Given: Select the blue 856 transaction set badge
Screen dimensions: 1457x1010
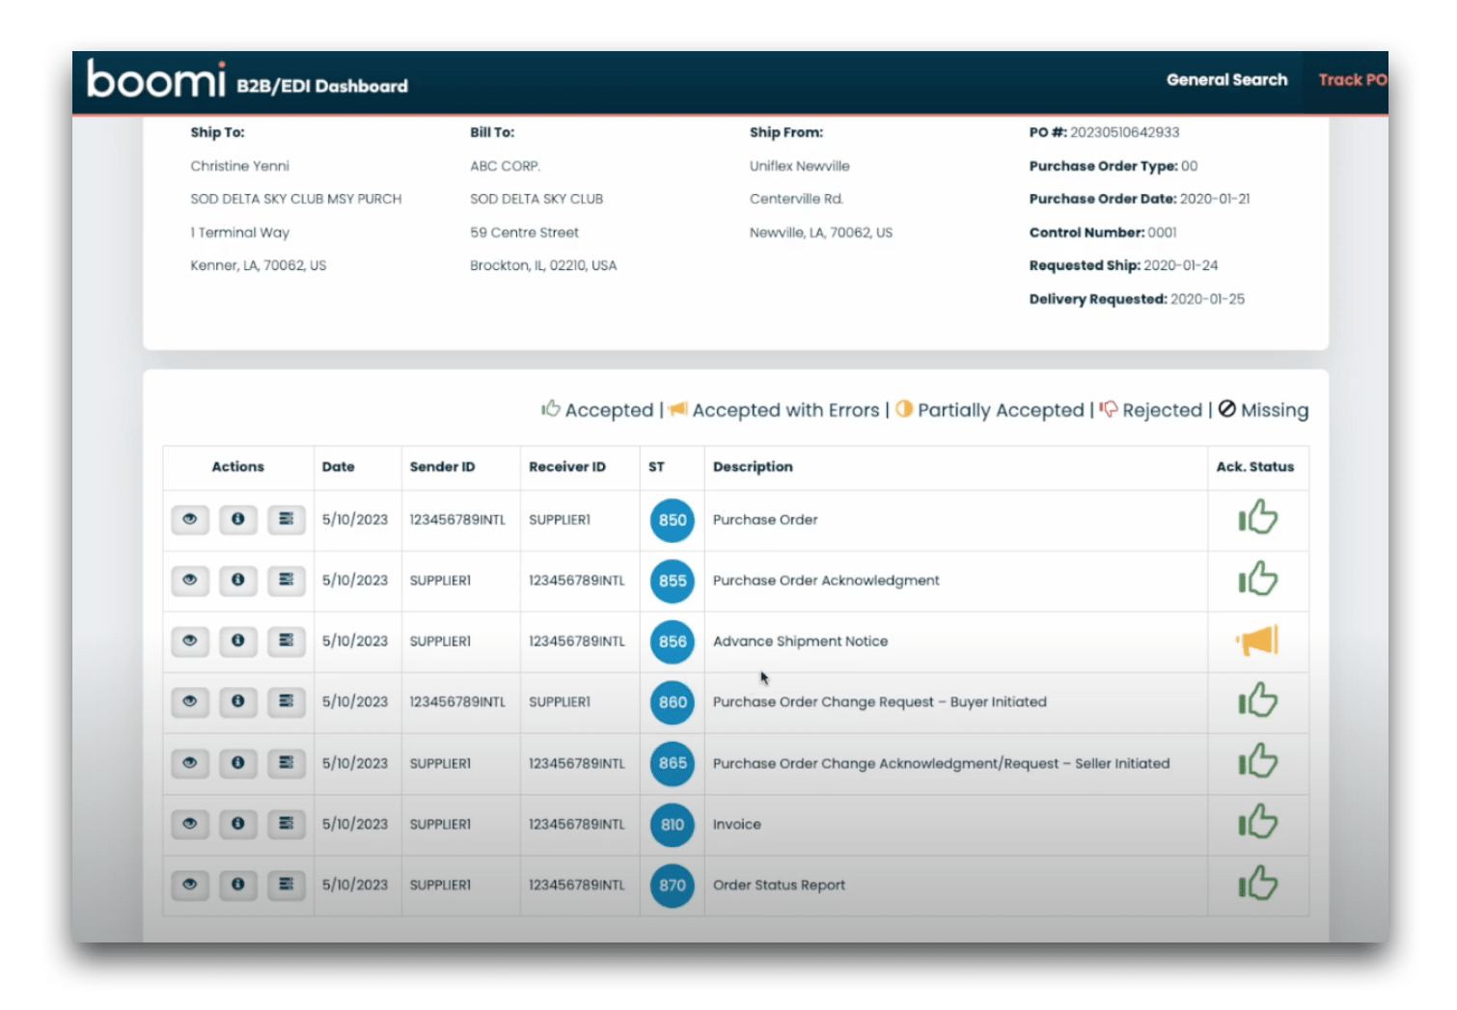Looking at the screenshot, I should click(x=673, y=641).
